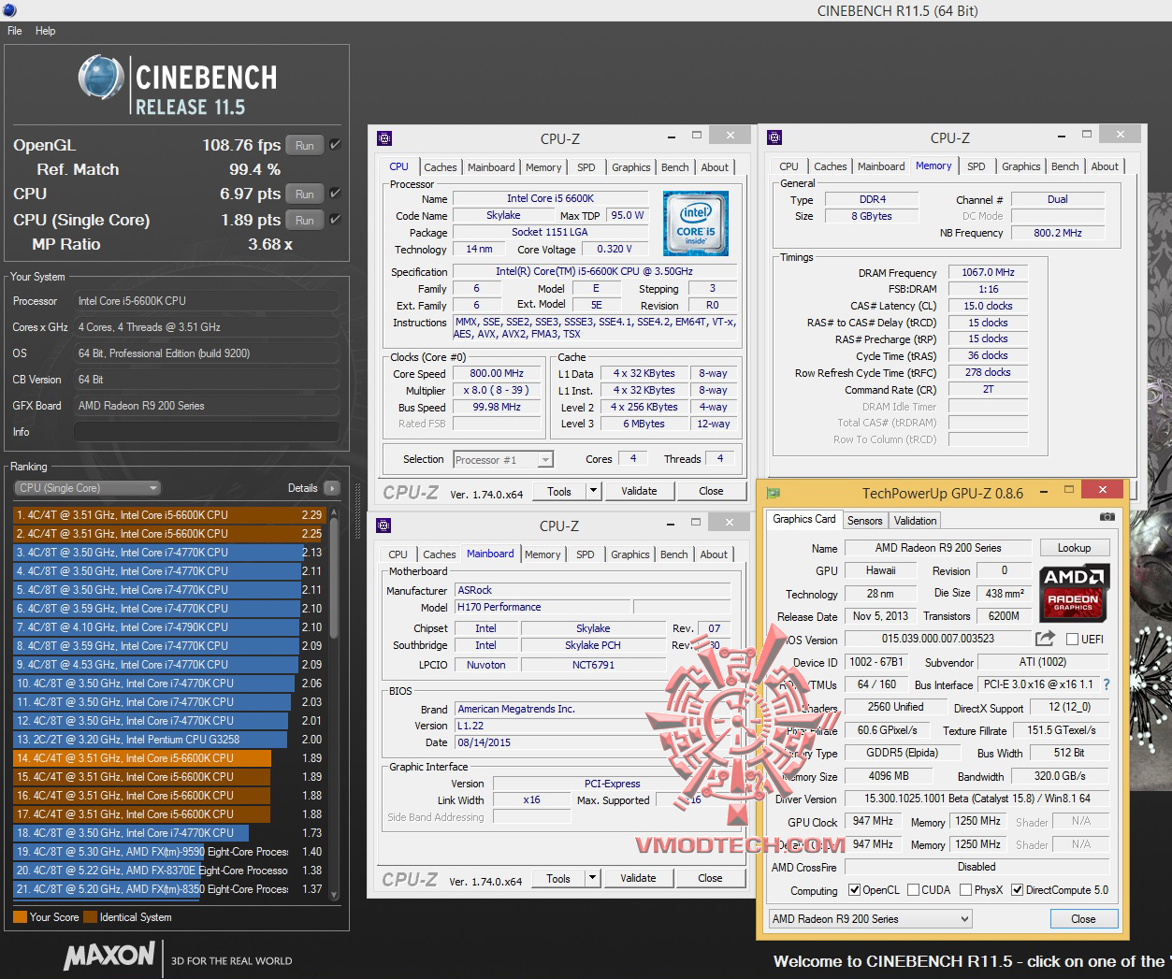This screenshot has height=979, width=1172.
Task: Toggle the OpenCL checkbox
Action: (854, 890)
